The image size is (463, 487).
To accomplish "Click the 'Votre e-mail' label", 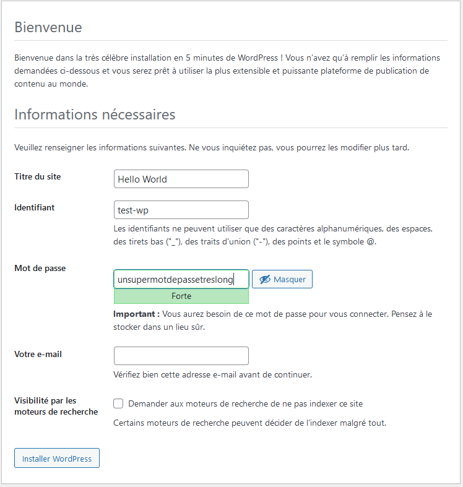I will pyautogui.click(x=38, y=354).
